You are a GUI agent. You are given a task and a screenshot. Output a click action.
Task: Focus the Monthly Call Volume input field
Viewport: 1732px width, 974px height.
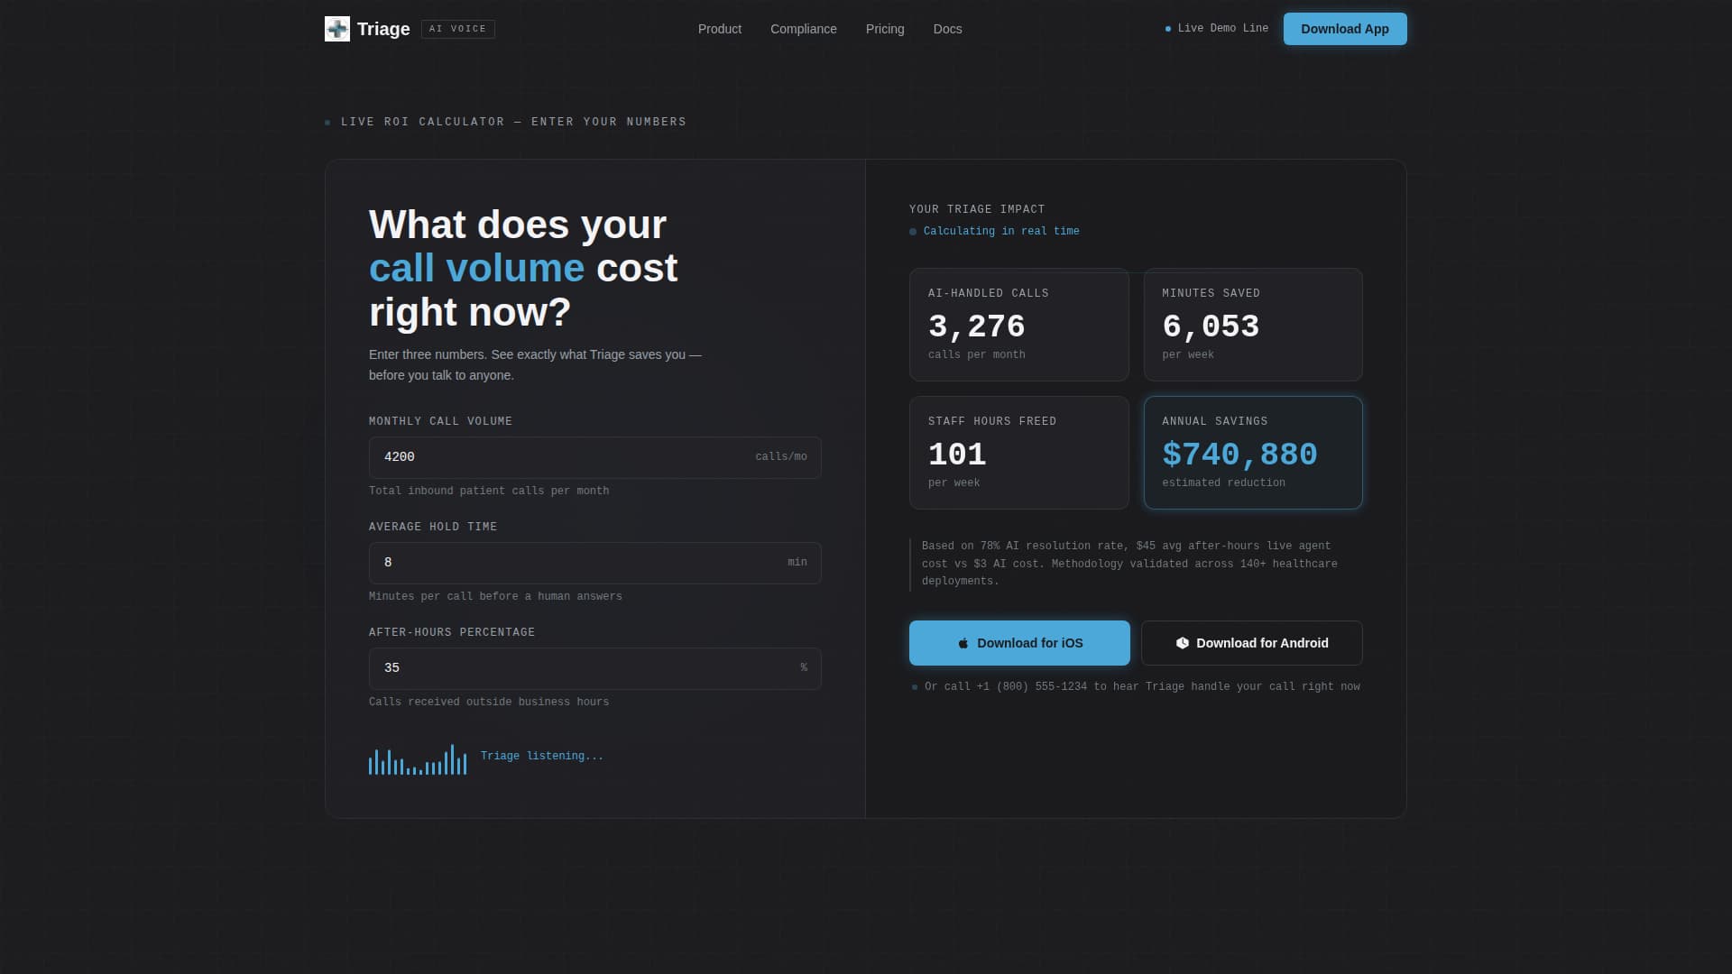(x=595, y=457)
